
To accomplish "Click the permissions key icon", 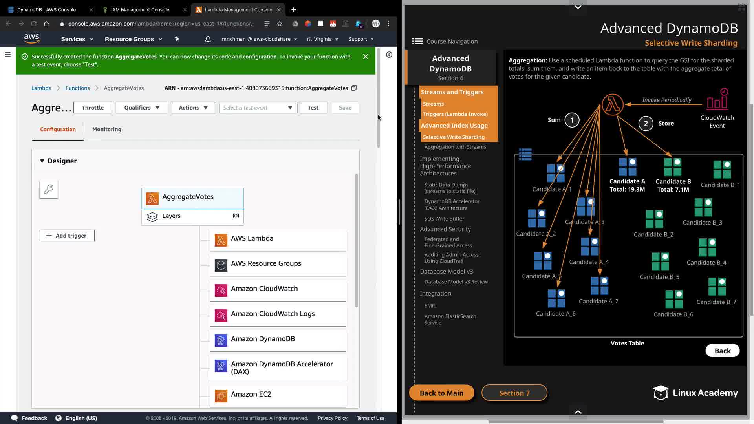I will coord(49,189).
